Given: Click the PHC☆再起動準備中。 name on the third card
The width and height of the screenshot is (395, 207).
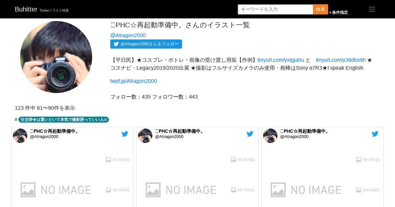Looking at the screenshot, I should [305, 131].
